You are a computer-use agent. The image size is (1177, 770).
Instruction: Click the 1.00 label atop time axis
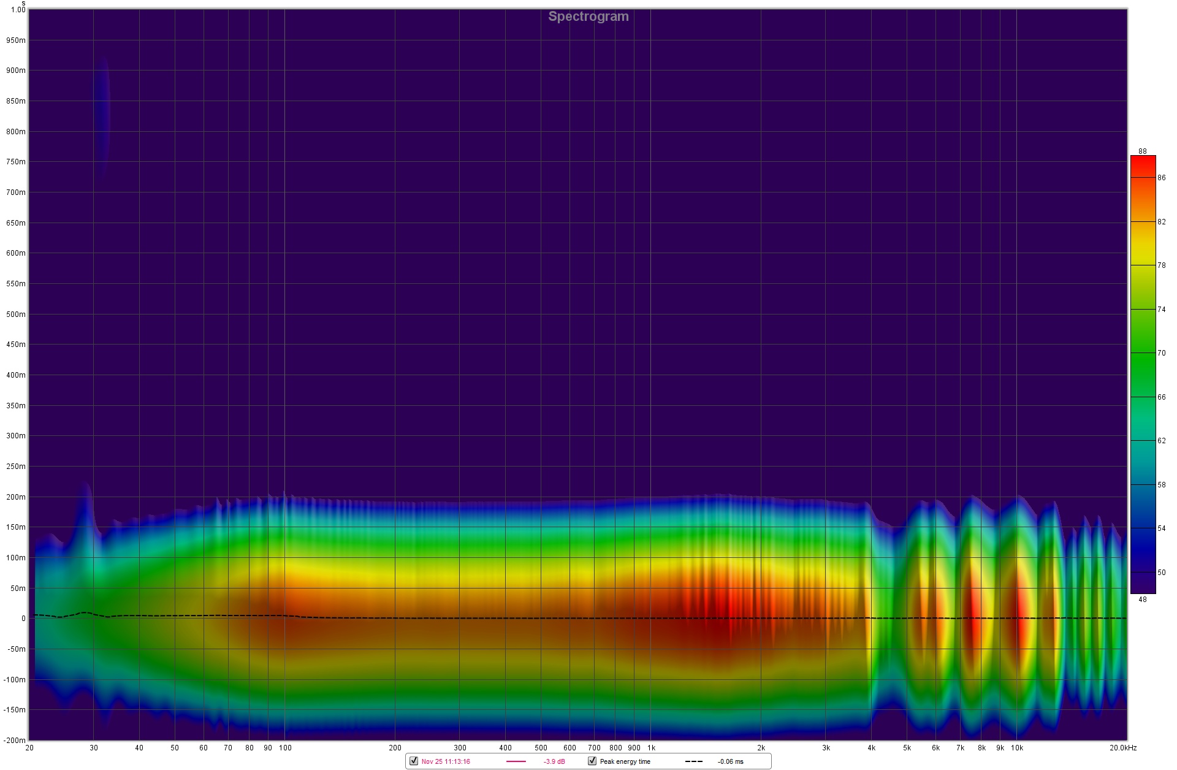(x=18, y=10)
